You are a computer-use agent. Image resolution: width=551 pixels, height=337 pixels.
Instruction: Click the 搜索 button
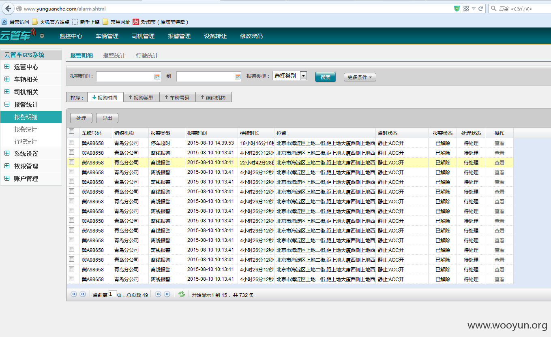pyautogui.click(x=325, y=77)
